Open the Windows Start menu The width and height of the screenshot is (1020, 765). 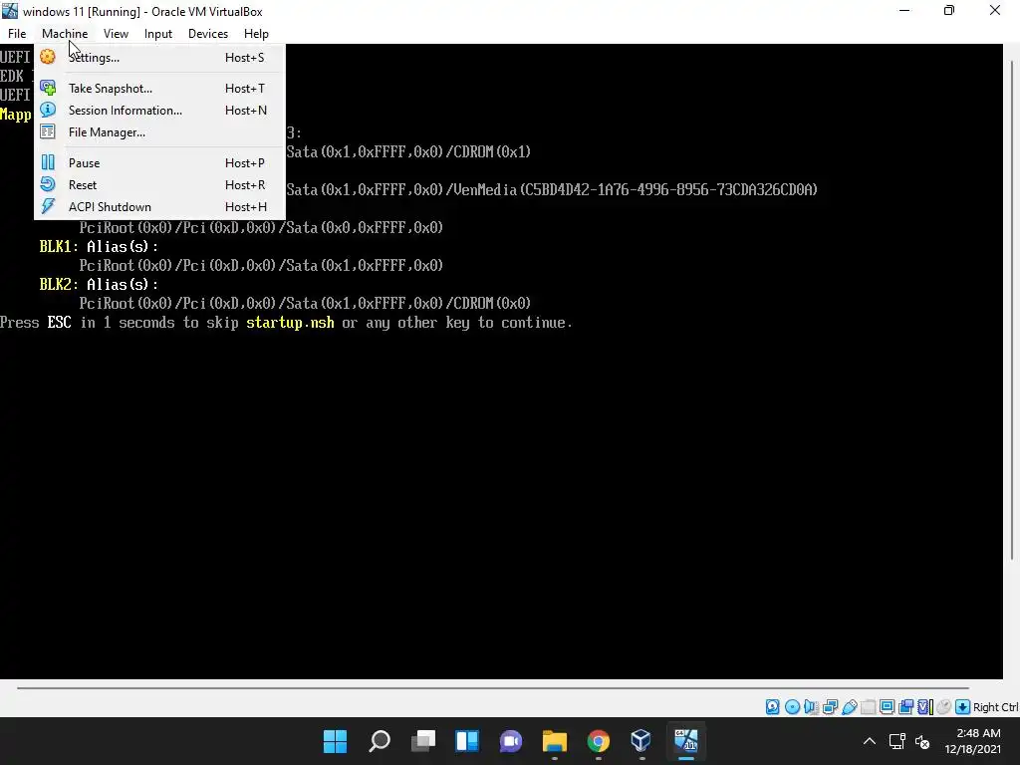335,741
